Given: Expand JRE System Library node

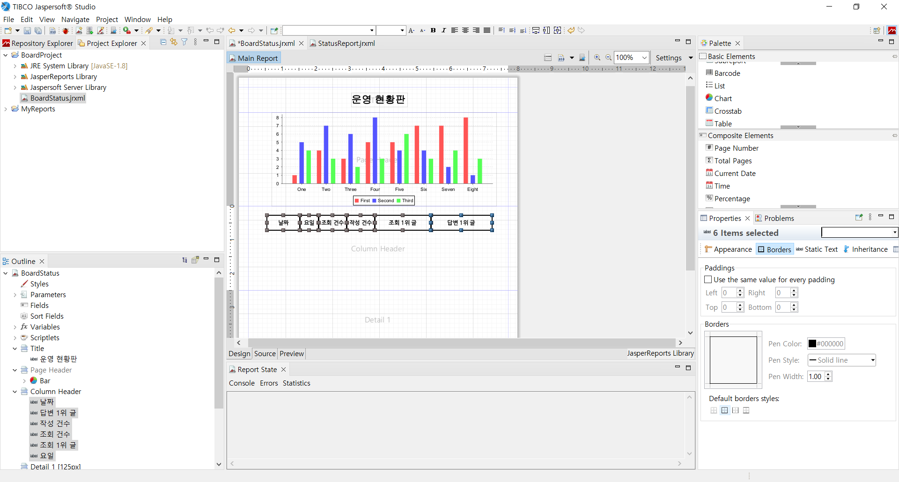Looking at the screenshot, I should coord(15,66).
